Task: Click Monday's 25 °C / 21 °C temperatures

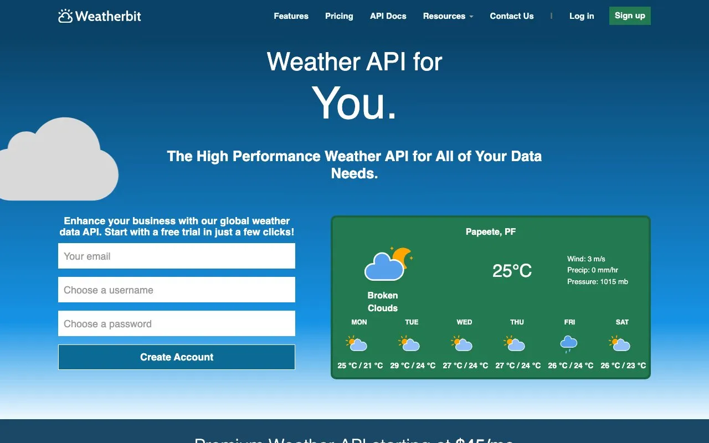Action: tap(360, 365)
